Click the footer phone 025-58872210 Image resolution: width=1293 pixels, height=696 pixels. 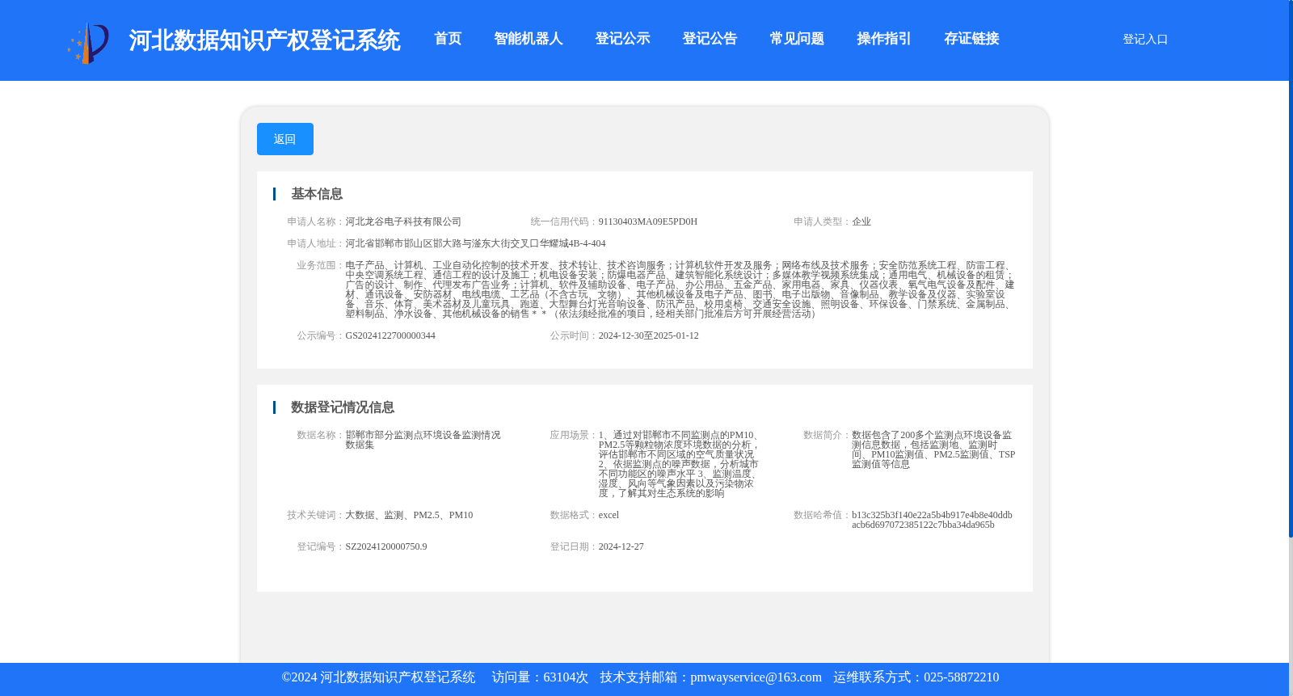[962, 677]
